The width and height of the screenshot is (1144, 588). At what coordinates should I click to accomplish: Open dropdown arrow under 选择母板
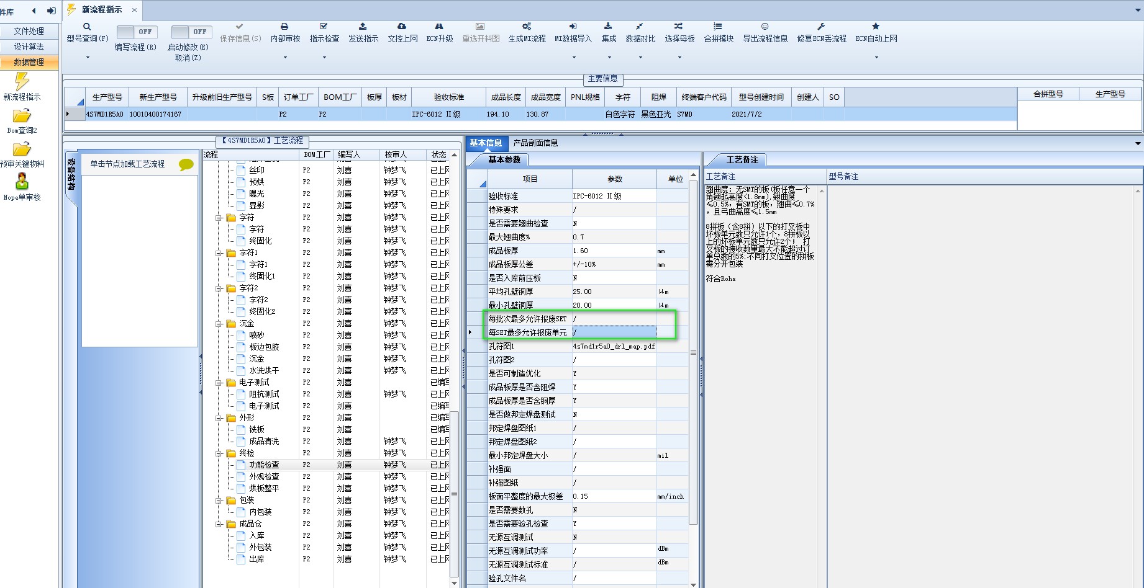pos(679,58)
